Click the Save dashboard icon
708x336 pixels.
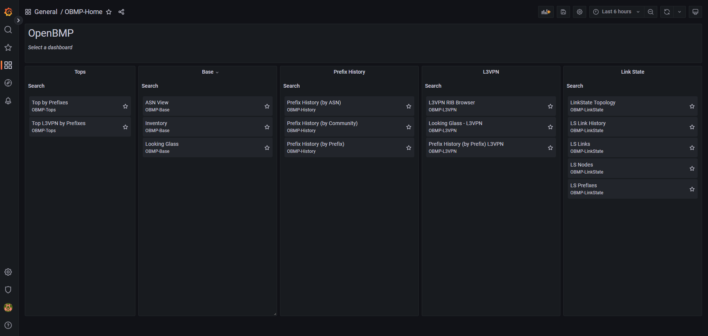click(x=563, y=12)
